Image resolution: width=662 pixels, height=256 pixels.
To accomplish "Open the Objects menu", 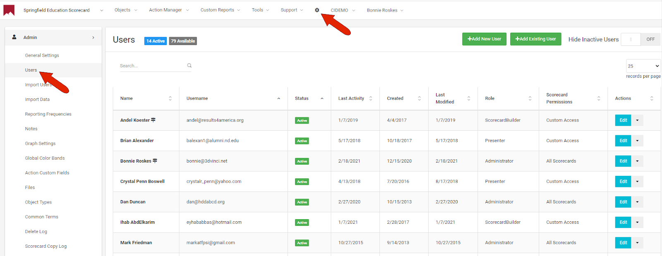I will (125, 10).
